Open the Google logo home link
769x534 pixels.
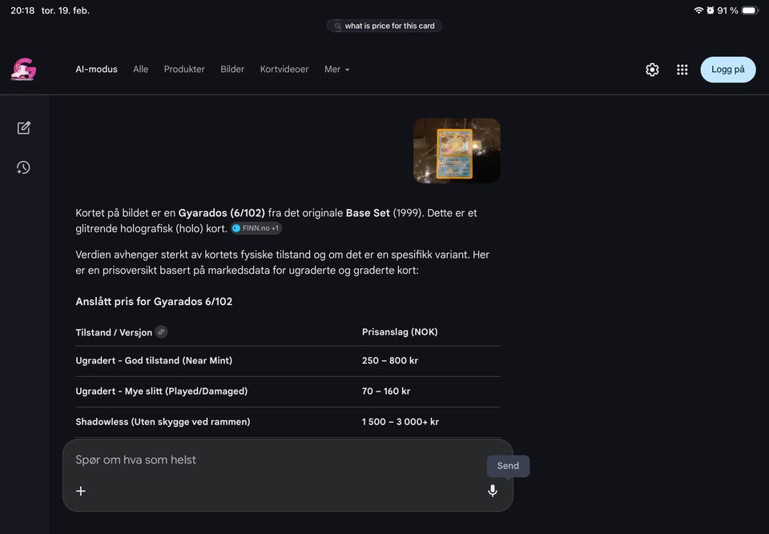(23, 69)
